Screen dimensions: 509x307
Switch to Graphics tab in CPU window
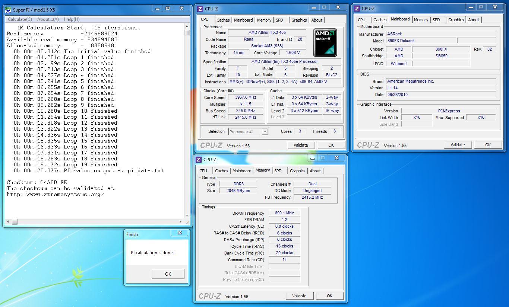point(299,20)
